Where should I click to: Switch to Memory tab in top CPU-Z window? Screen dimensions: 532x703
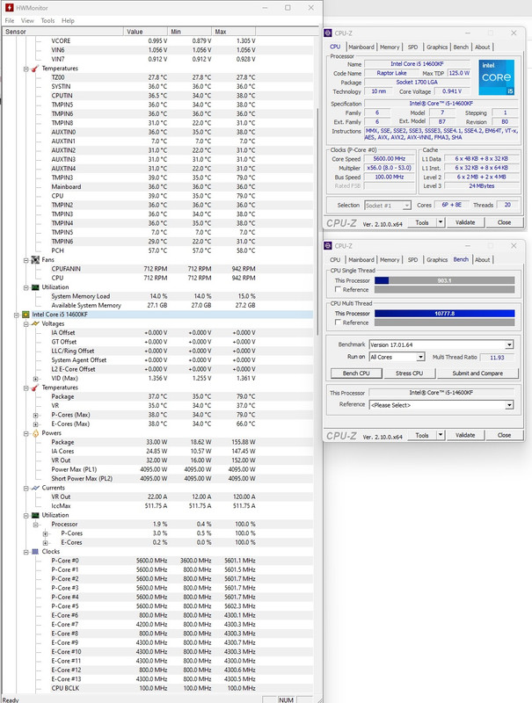(x=390, y=47)
